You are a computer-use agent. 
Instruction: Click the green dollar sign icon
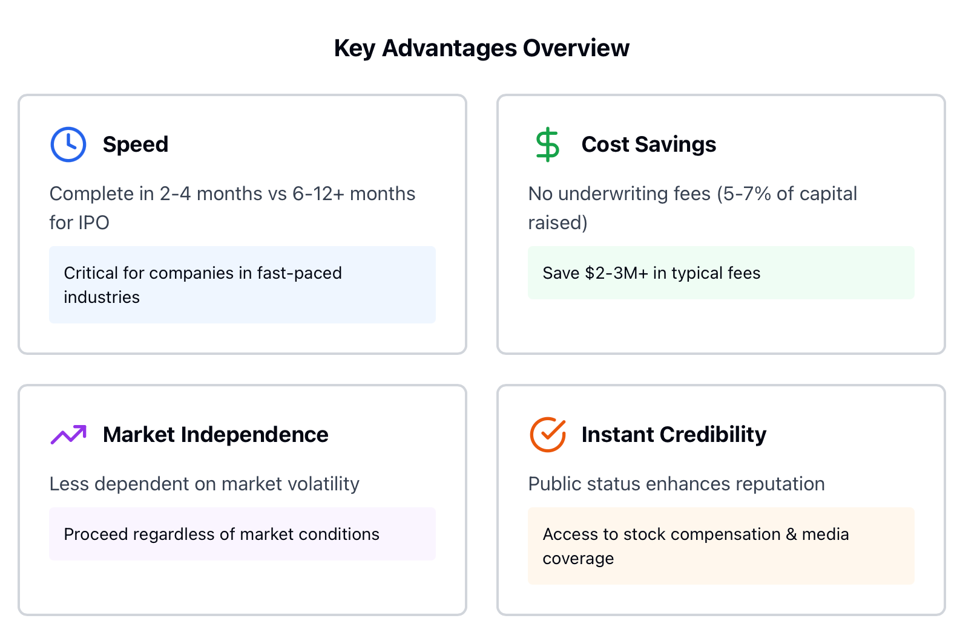(x=547, y=145)
